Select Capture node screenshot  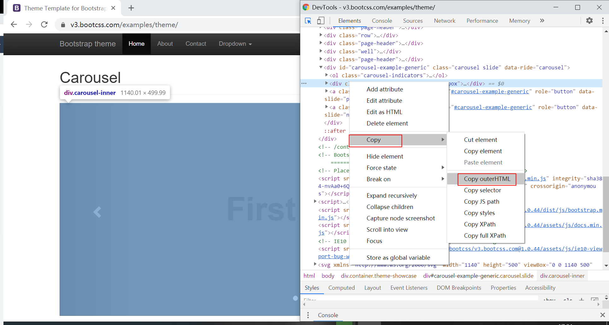tap(399, 218)
